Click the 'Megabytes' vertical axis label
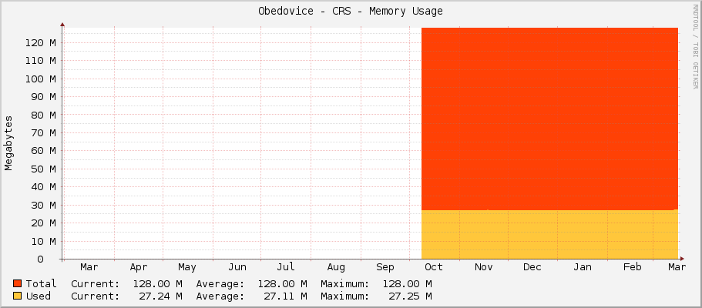 pyautogui.click(x=8, y=143)
